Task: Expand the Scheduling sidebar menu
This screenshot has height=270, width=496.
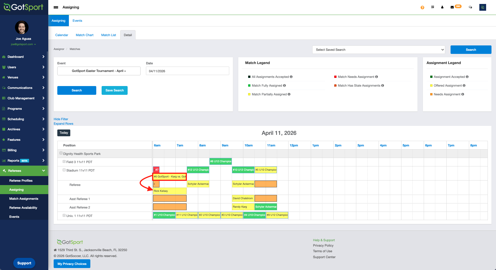Action: point(24,119)
